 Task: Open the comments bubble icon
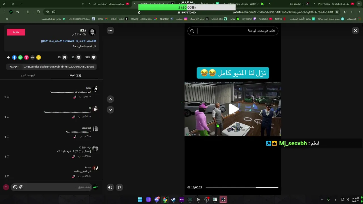tap(79, 57)
